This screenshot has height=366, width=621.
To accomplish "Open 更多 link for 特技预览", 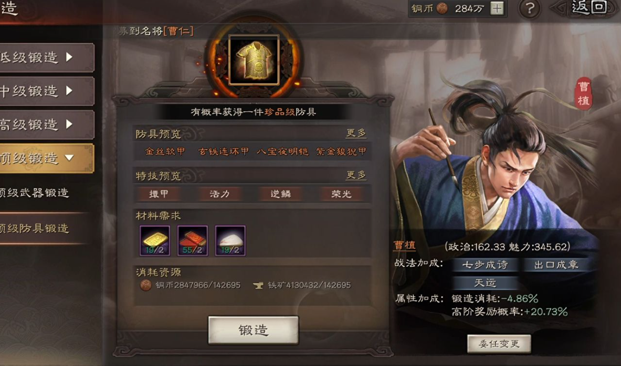I will pyautogui.click(x=356, y=175).
